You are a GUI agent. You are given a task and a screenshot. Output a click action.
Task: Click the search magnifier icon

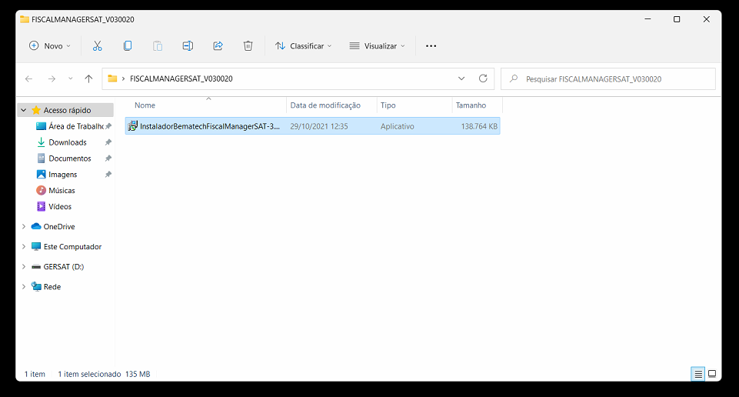(x=514, y=78)
